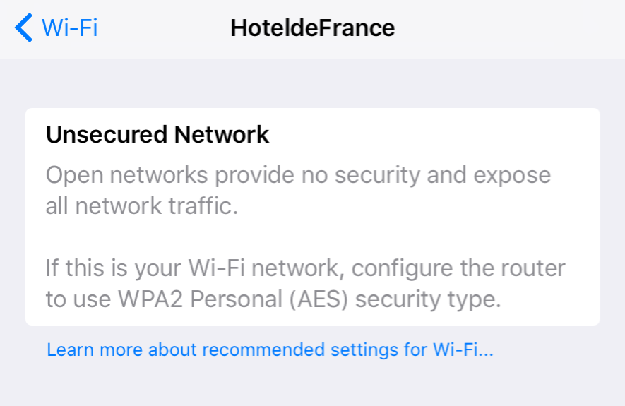Click the words 'security type.'
This screenshot has width=625, height=406.
[428, 299]
